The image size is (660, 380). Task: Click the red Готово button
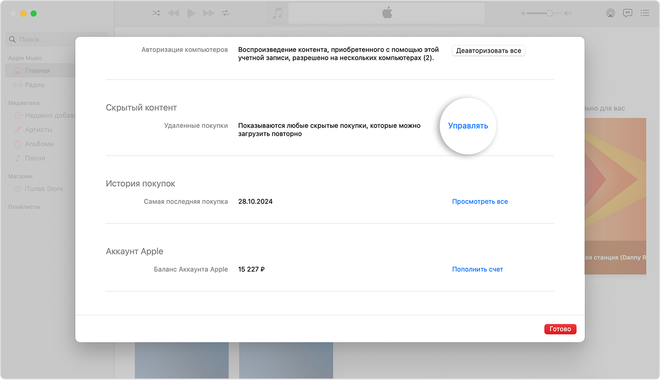[560, 329]
